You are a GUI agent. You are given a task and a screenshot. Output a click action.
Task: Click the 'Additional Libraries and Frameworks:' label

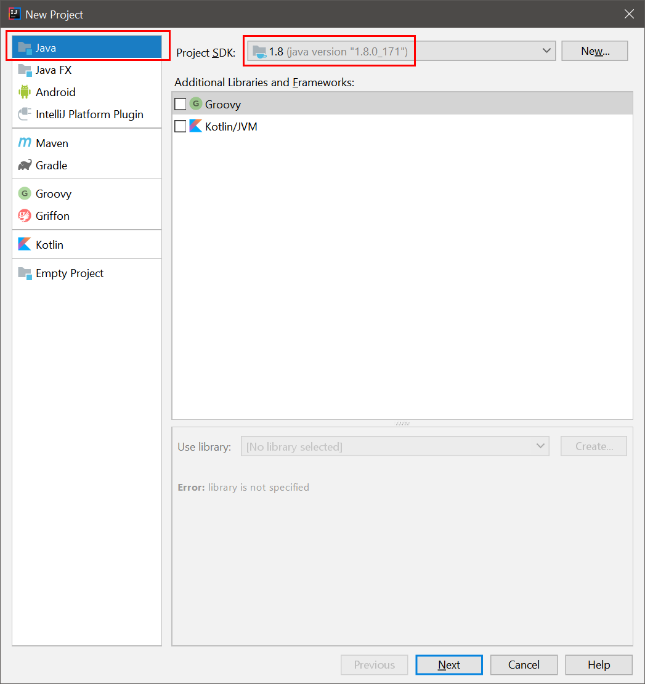pos(264,82)
